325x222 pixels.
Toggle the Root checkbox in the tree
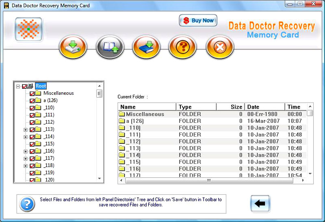point(24,86)
